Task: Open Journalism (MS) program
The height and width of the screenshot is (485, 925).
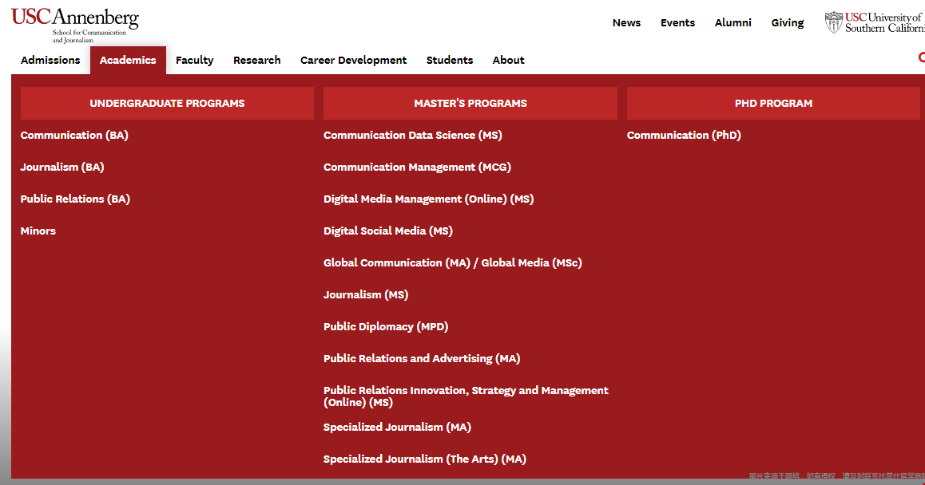Action: 366,294
